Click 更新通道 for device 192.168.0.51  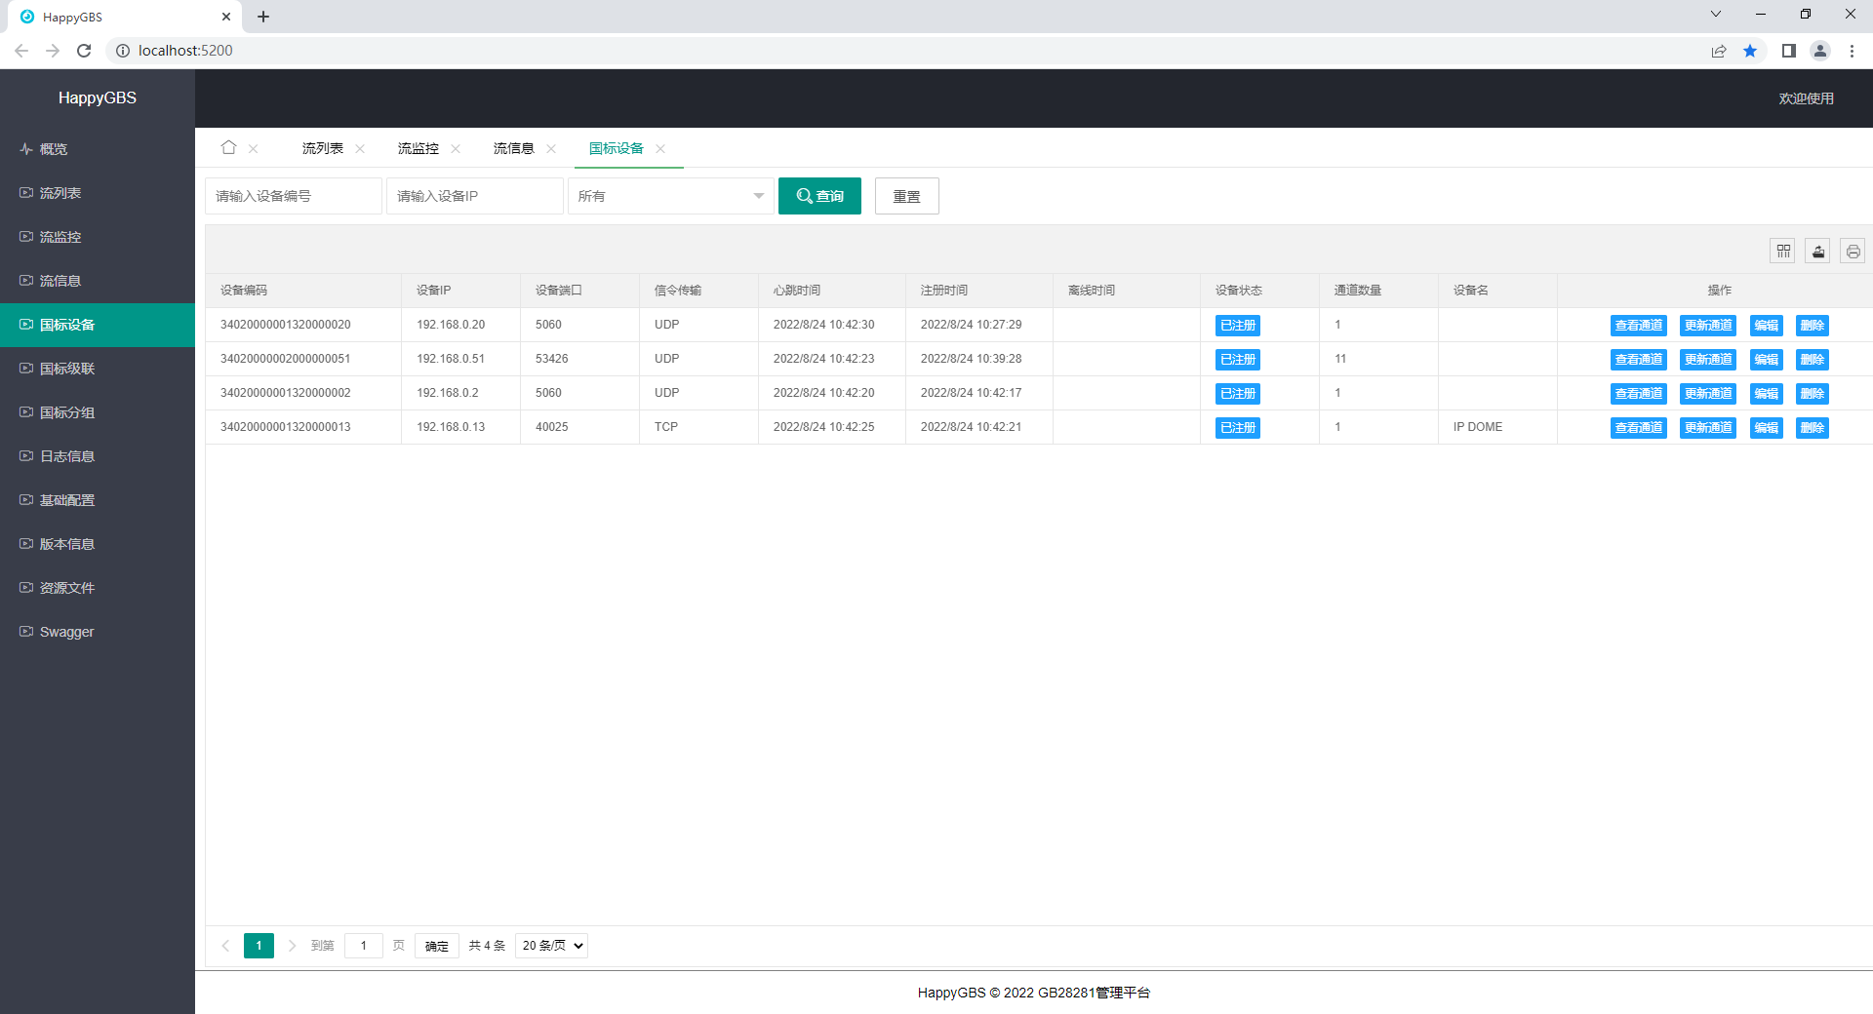[x=1708, y=360]
